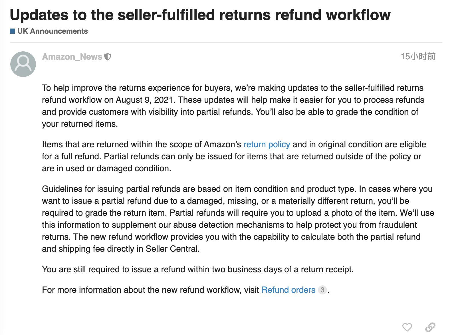Follow the return policy hyperlink
The image size is (468, 335).
(x=267, y=144)
